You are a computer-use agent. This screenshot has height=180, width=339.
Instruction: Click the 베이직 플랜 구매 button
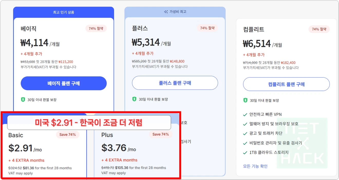tap(63, 83)
